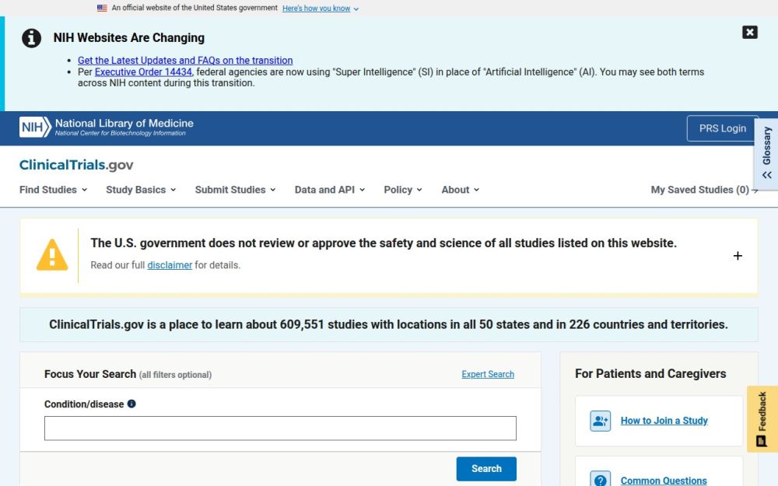Open Latest Updates and FAQs link
The height and width of the screenshot is (486, 778).
click(185, 61)
